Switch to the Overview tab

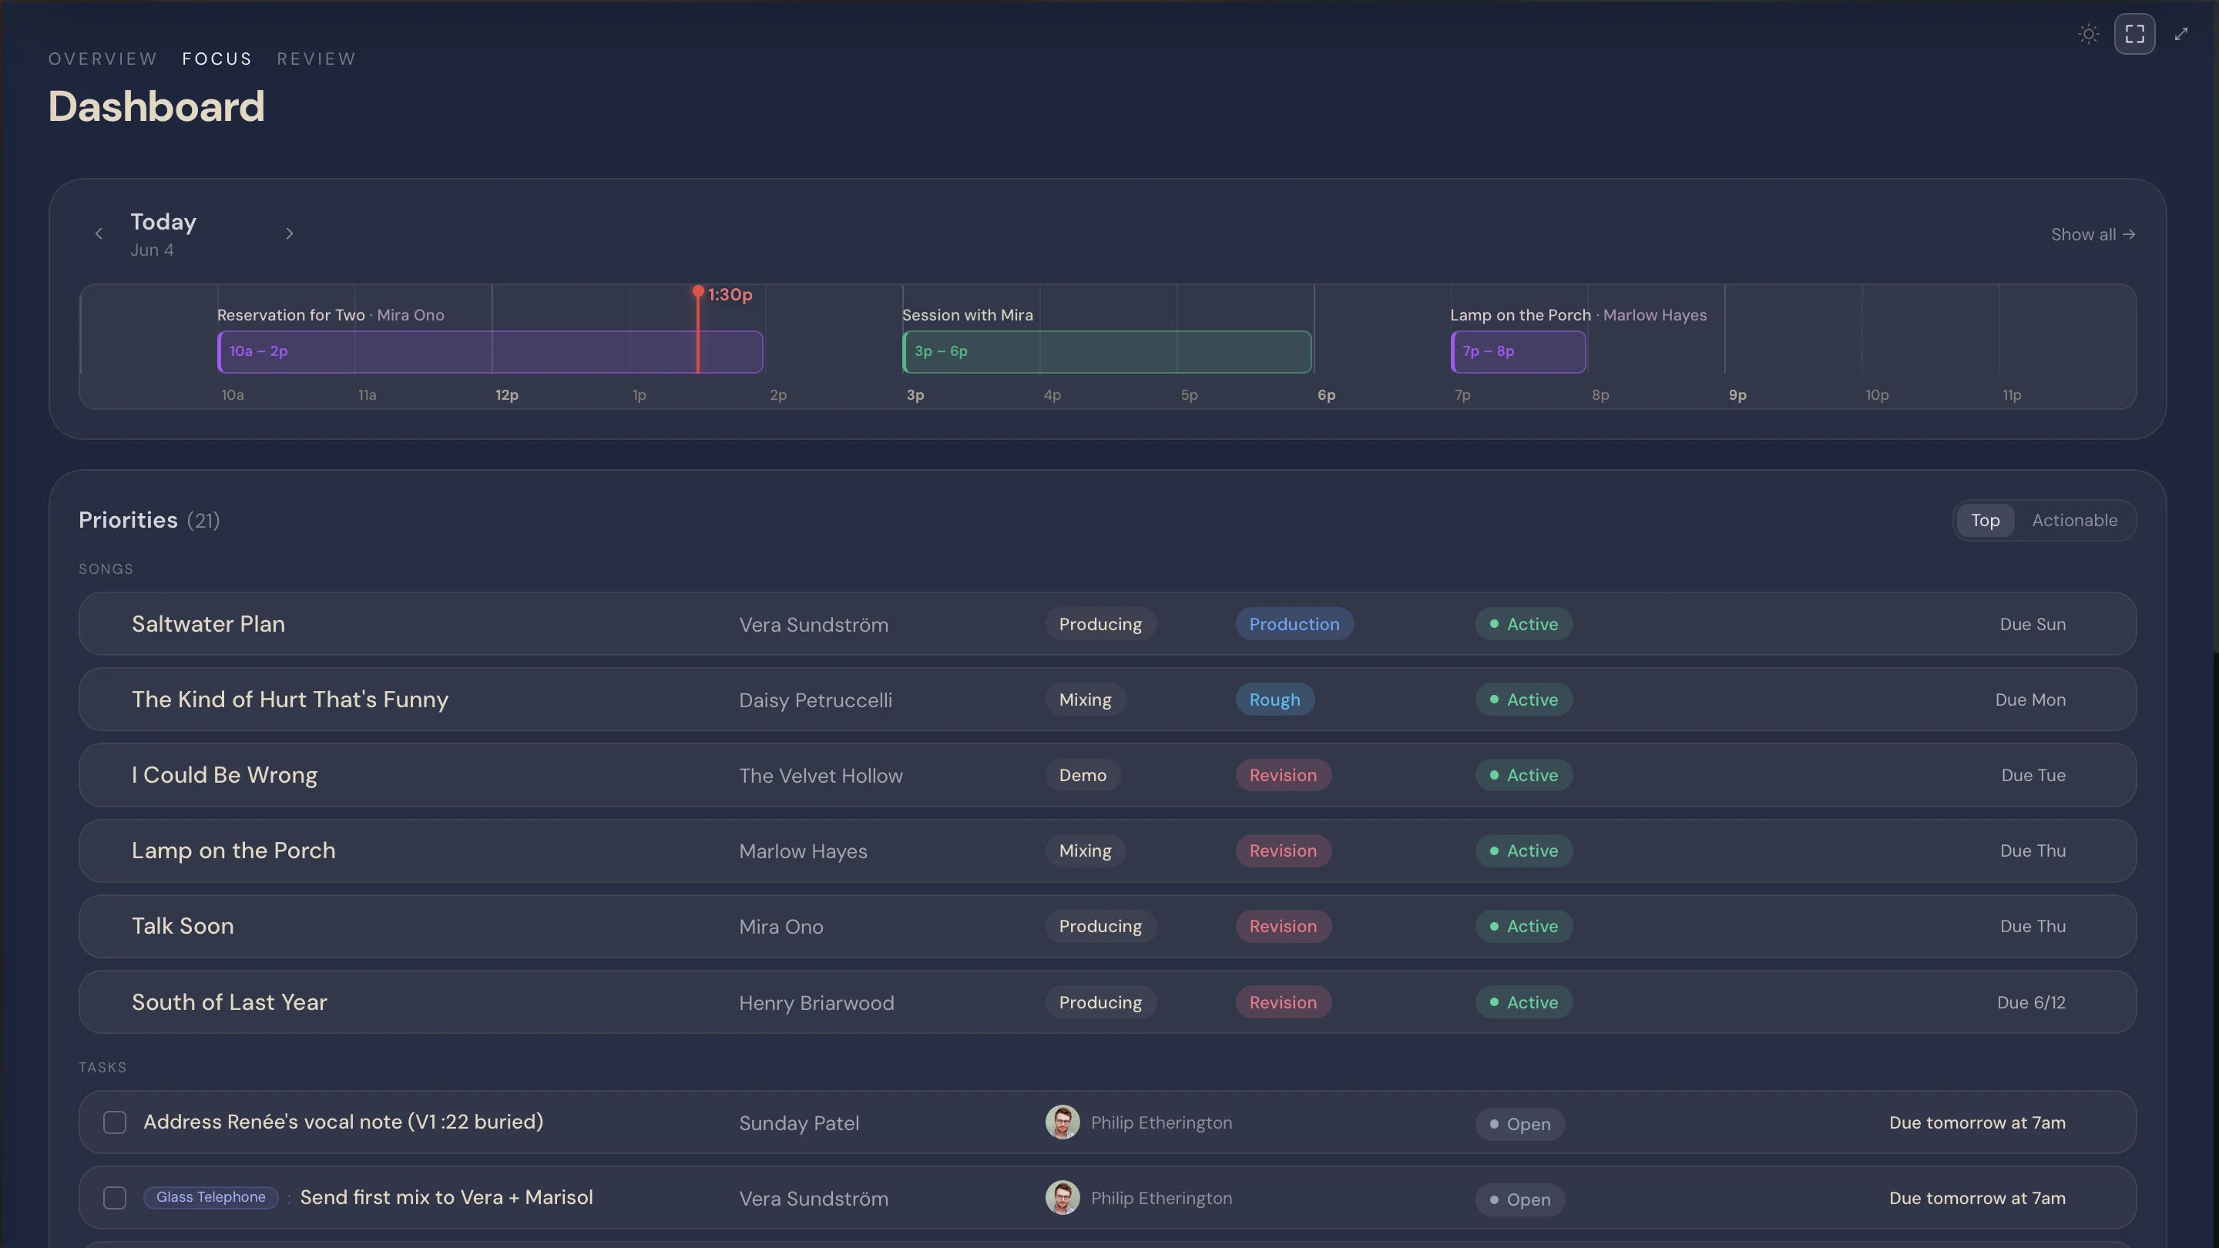[102, 59]
